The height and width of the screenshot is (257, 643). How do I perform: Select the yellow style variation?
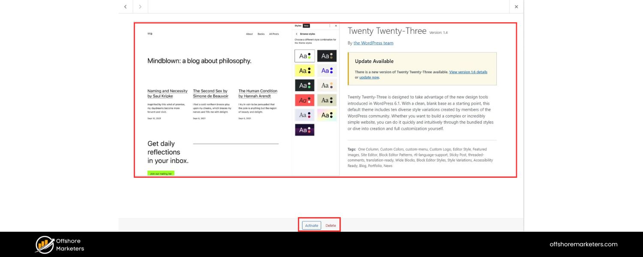click(x=304, y=70)
